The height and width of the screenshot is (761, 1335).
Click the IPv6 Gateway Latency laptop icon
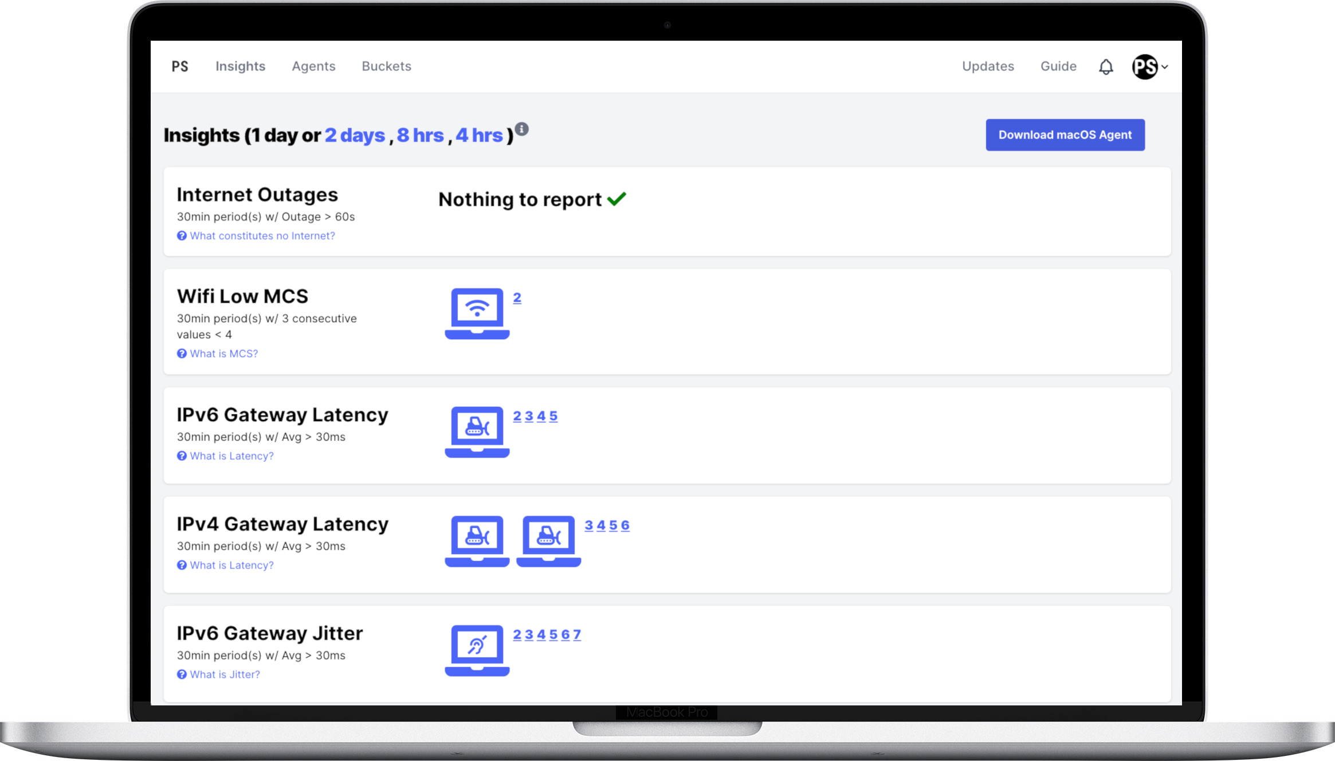477,432
